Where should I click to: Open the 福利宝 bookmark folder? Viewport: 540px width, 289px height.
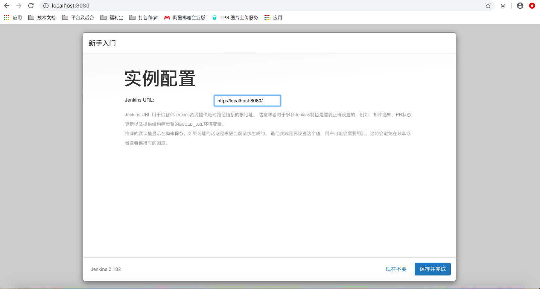click(x=112, y=17)
